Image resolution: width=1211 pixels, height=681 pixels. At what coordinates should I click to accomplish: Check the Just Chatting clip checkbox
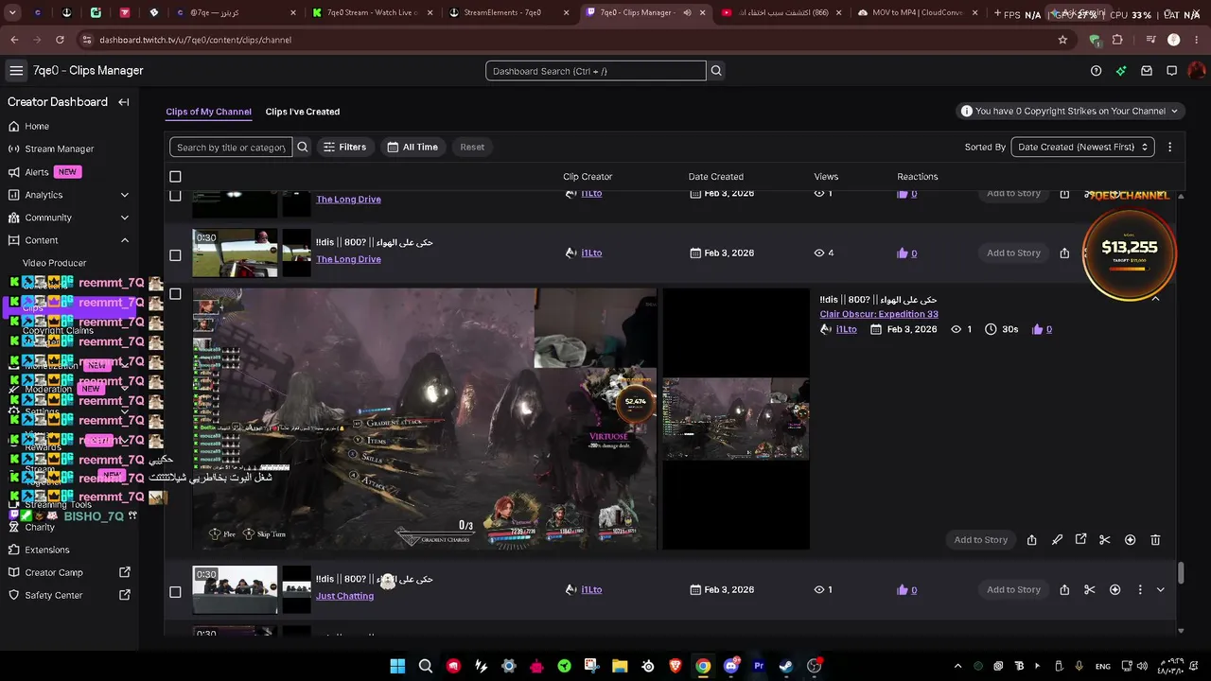175,592
